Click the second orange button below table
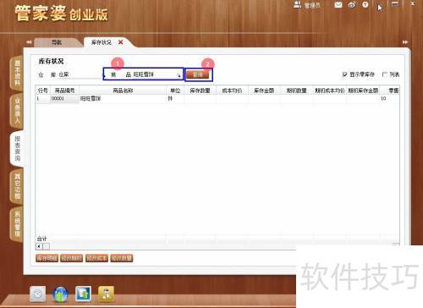The height and width of the screenshot is (308, 423). (x=72, y=258)
